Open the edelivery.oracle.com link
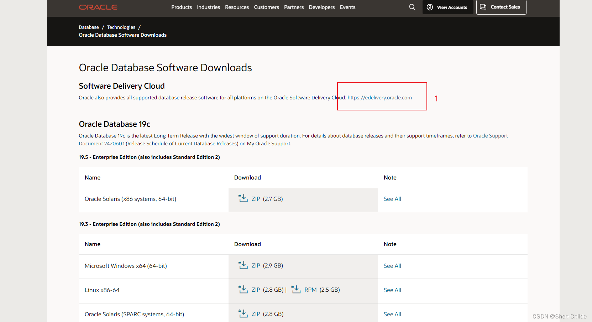 379,98
